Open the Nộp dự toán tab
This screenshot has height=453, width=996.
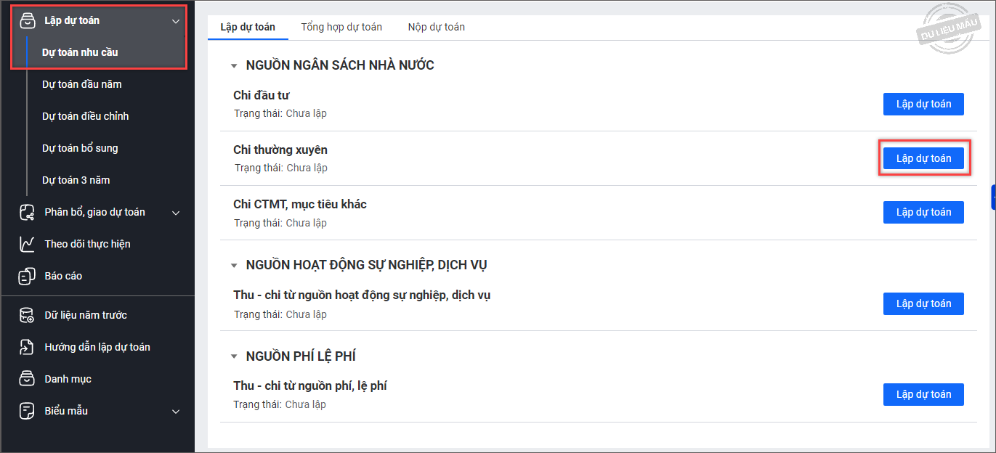pos(436,27)
